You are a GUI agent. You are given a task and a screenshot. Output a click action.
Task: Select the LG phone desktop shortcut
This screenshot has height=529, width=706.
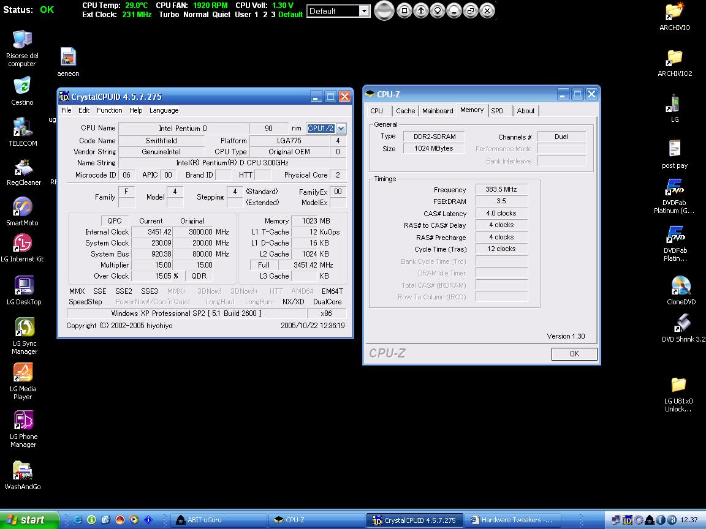[x=675, y=108]
